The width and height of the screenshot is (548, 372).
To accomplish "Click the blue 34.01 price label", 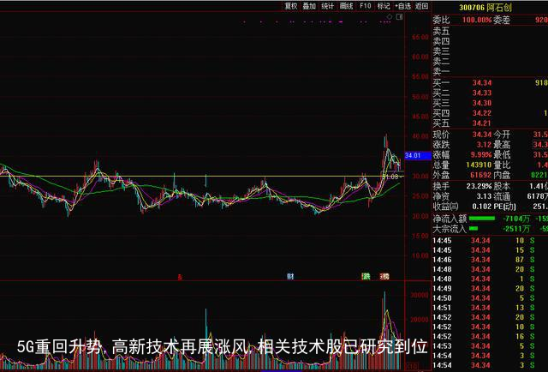I will pos(418,155).
